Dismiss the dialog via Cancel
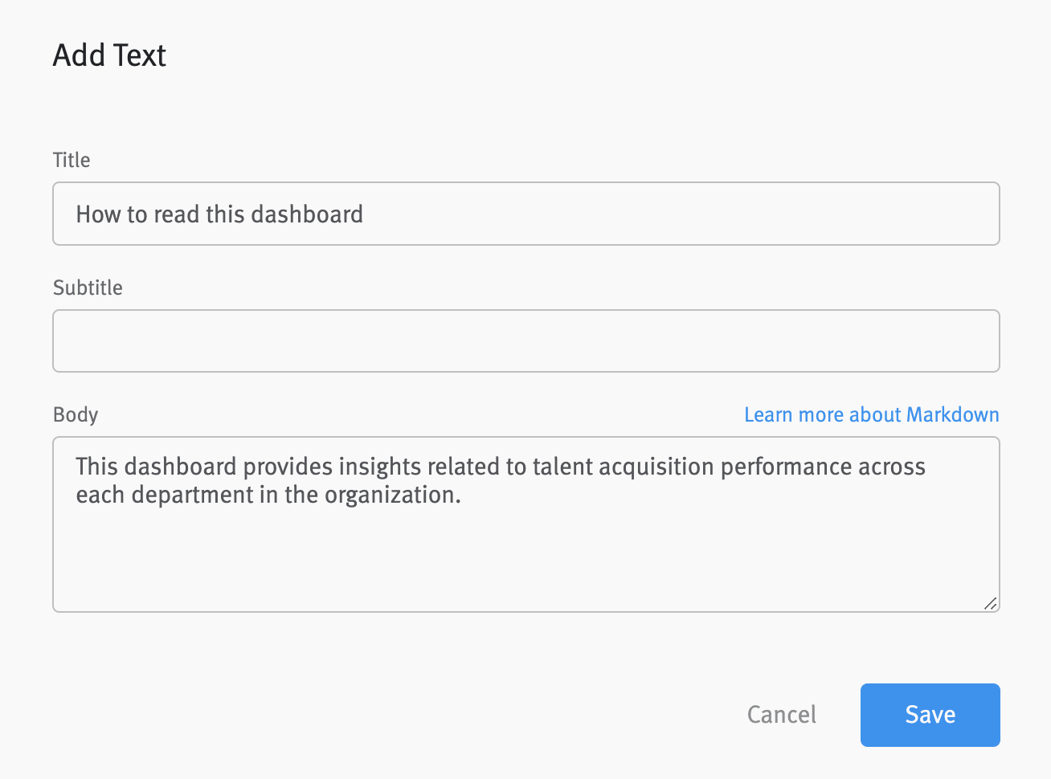 (x=781, y=715)
